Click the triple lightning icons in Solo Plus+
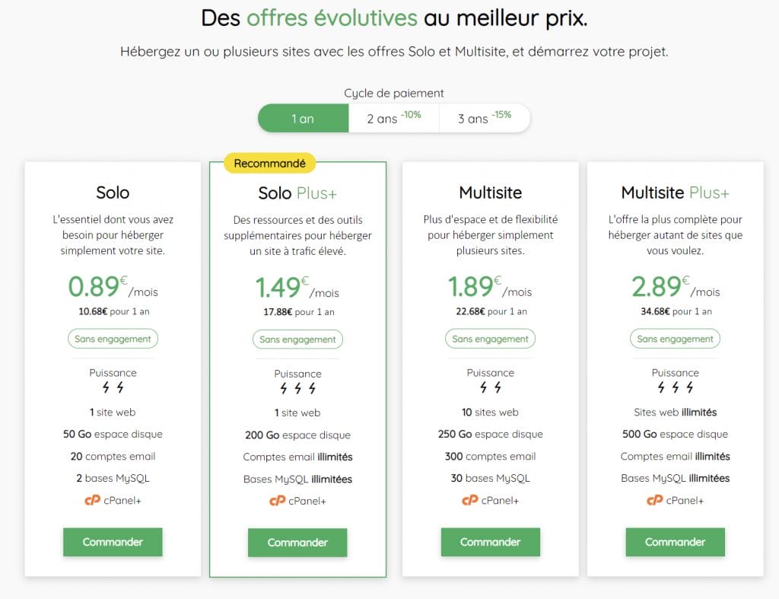Viewport: 779px width, 599px height. [x=297, y=390]
